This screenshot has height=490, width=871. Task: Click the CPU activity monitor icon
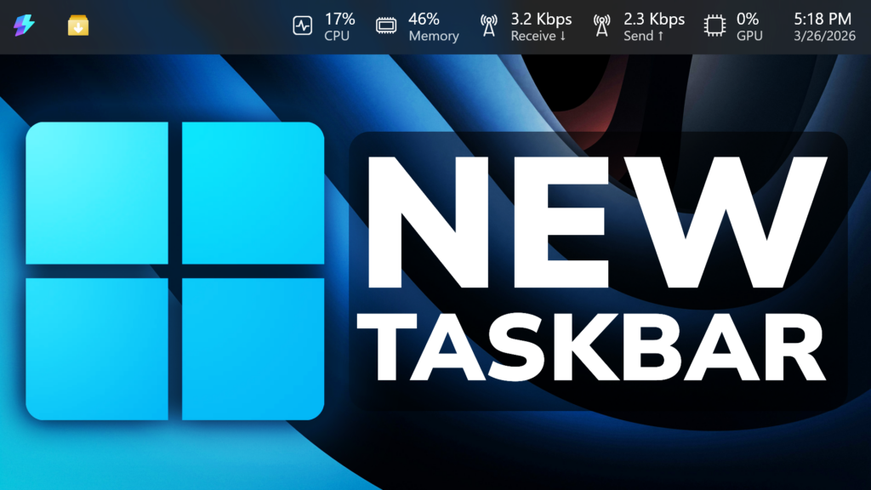coord(303,26)
